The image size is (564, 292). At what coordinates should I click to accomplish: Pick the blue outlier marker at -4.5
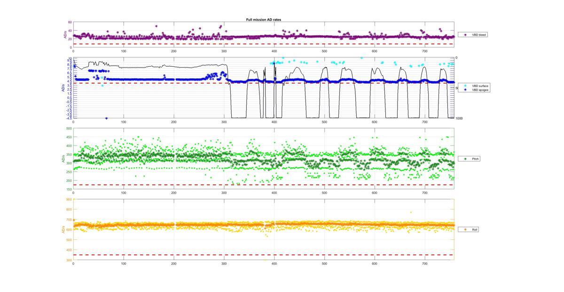point(107,118)
